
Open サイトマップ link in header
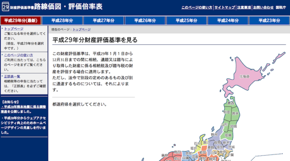225,7
